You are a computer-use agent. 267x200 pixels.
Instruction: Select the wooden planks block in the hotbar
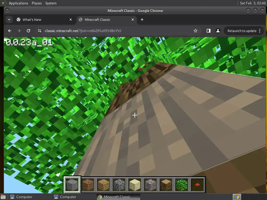tap(104, 185)
